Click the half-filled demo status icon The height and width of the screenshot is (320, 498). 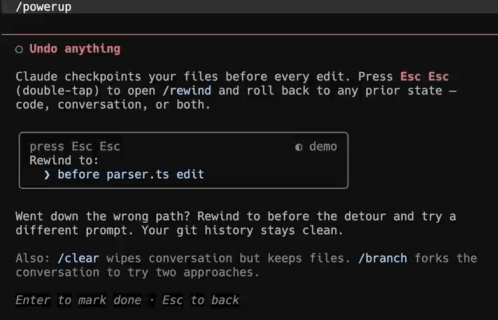pyautogui.click(x=299, y=147)
